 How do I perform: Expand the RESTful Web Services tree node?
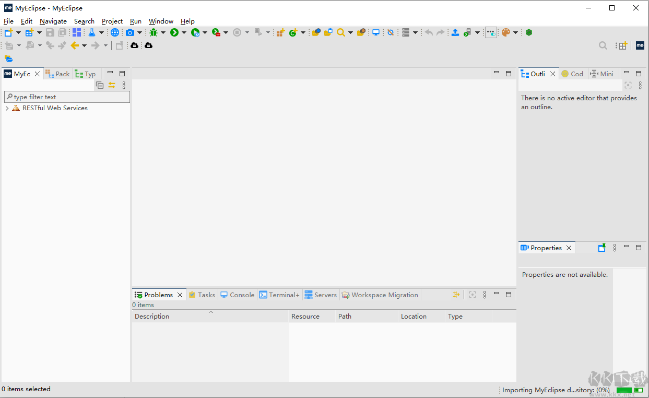coord(7,108)
